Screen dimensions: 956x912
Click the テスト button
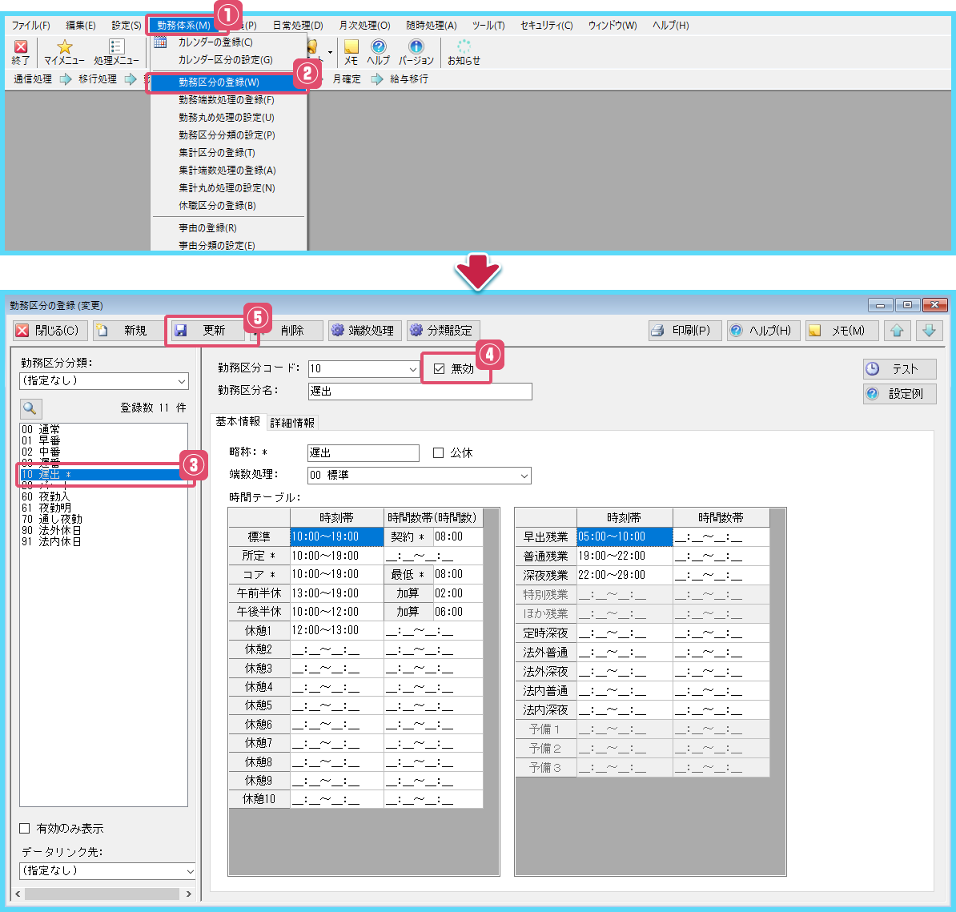[899, 369]
